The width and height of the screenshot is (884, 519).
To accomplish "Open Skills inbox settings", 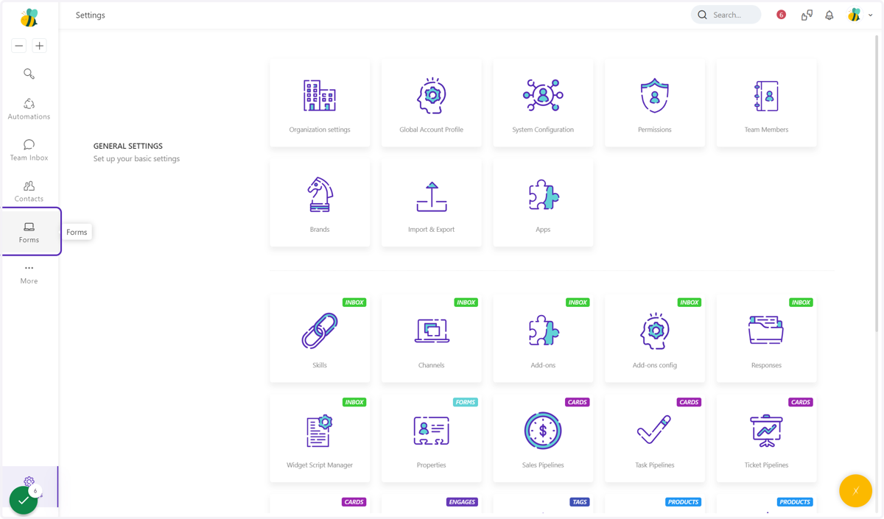I will tap(320, 339).
